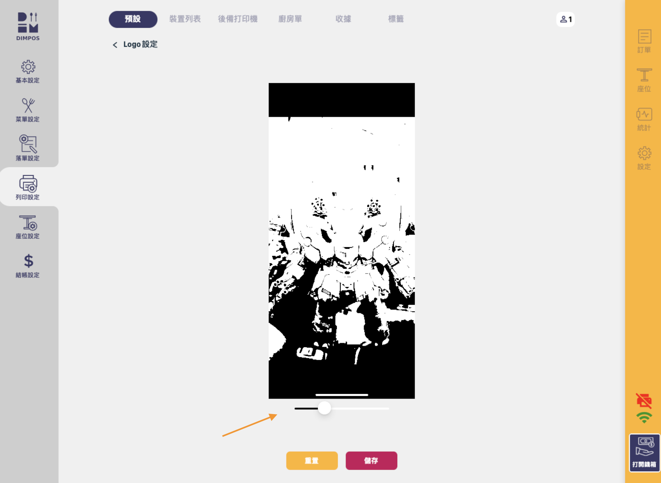Open 統計 statistics in right panel
This screenshot has width=661, height=483.
click(644, 119)
